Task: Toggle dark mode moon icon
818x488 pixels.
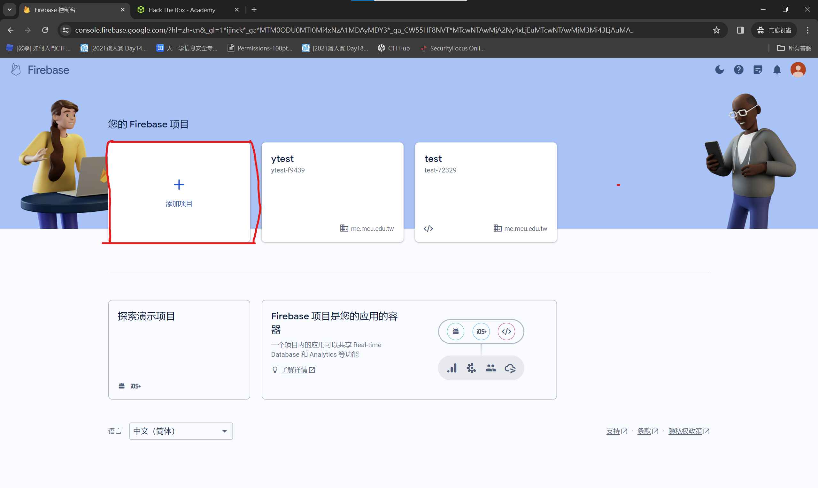Action: (x=719, y=70)
